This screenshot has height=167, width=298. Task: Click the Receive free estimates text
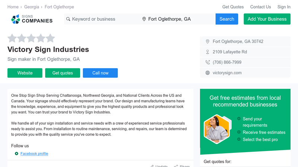[264, 132]
